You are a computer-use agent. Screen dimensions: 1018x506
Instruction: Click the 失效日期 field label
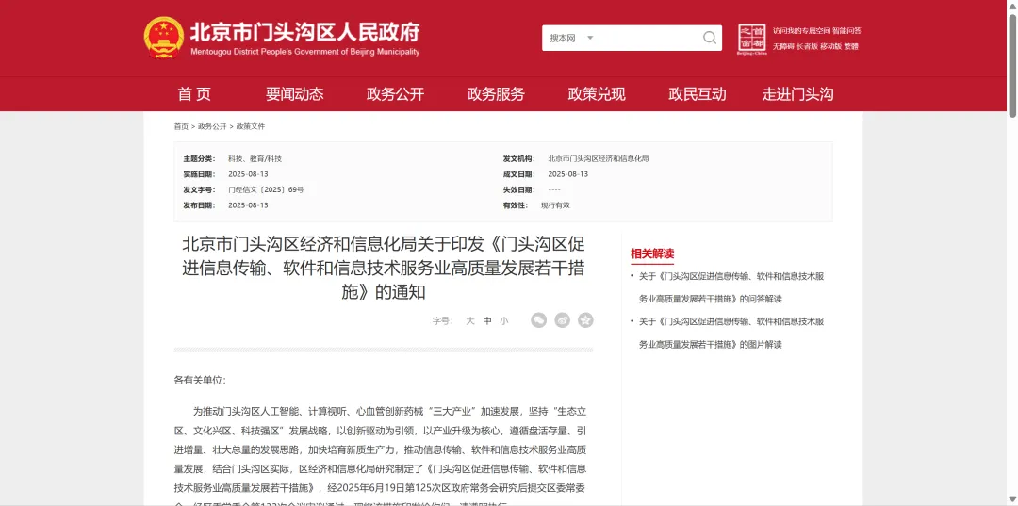point(518,190)
